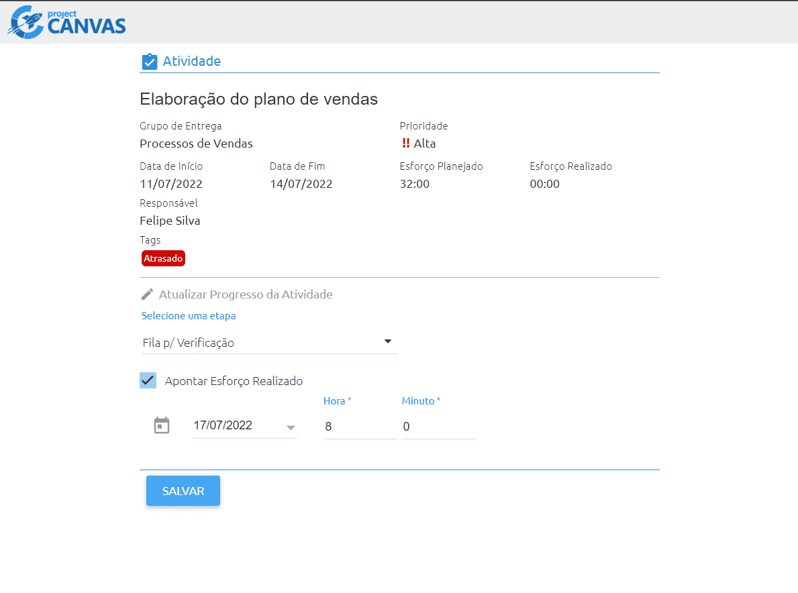
Task: Click the start date 11/07/2022
Action: tap(171, 184)
